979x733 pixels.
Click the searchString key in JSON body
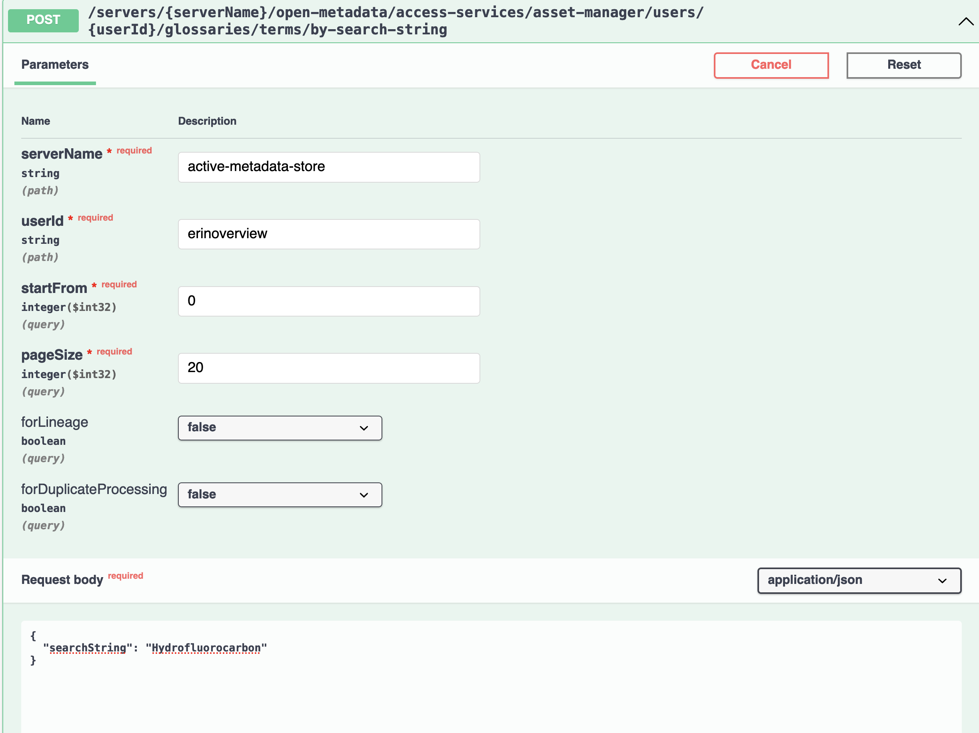click(x=88, y=647)
